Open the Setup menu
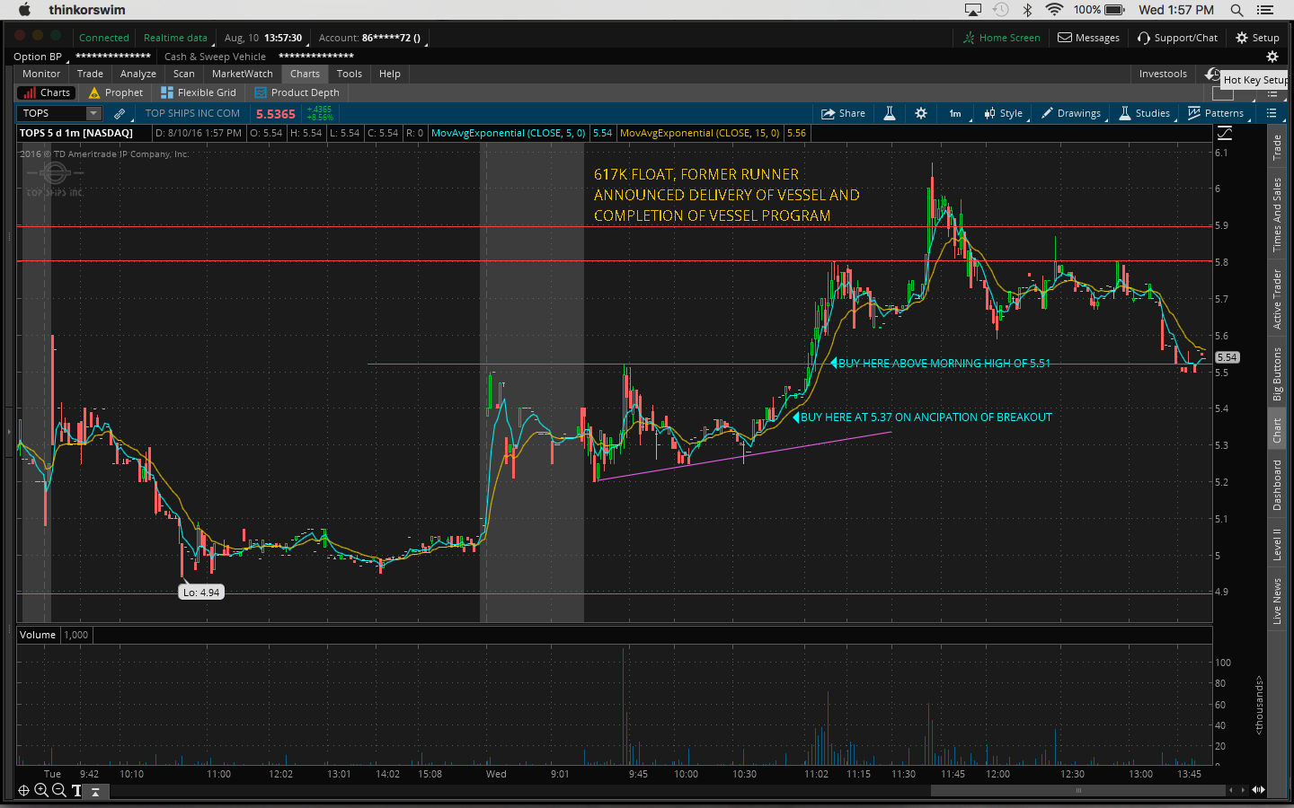 (x=1257, y=38)
